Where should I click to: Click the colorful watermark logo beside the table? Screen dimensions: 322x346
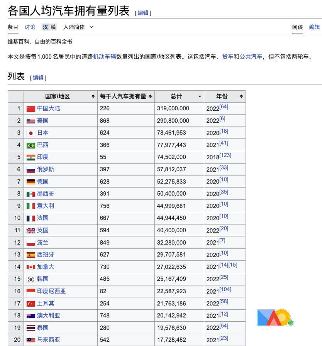pos(275,317)
